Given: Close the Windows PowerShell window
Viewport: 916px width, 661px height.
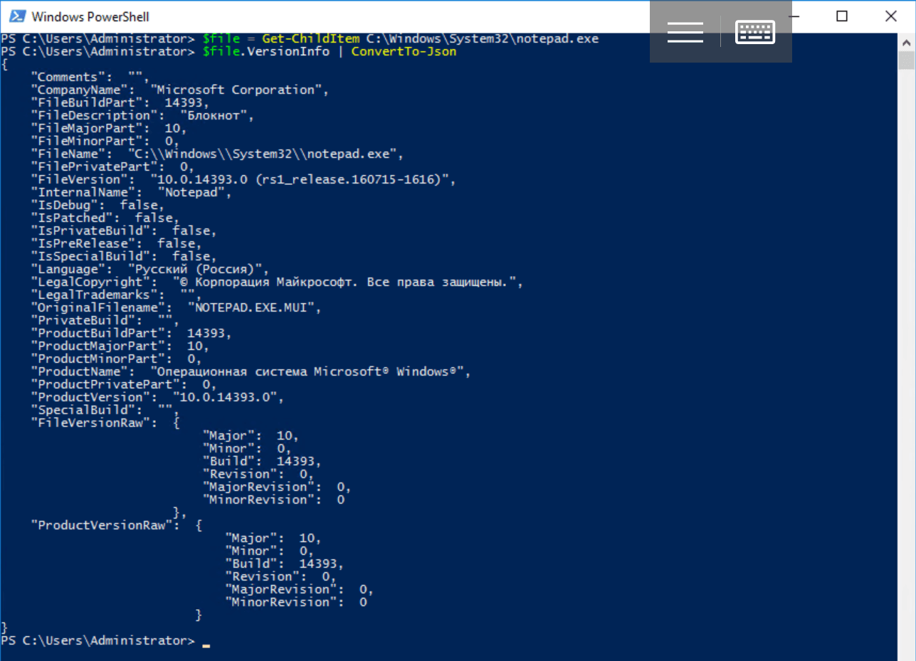Looking at the screenshot, I should click(890, 16).
